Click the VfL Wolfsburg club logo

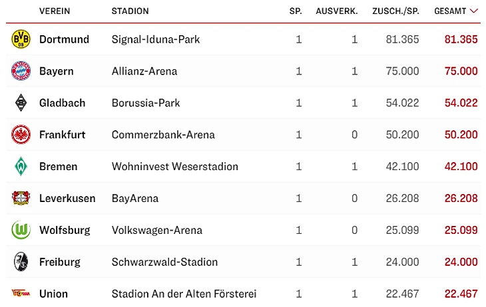pos(21,230)
